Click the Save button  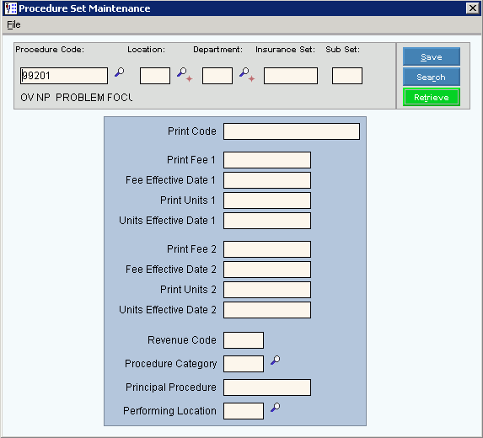pyautogui.click(x=432, y=56)
